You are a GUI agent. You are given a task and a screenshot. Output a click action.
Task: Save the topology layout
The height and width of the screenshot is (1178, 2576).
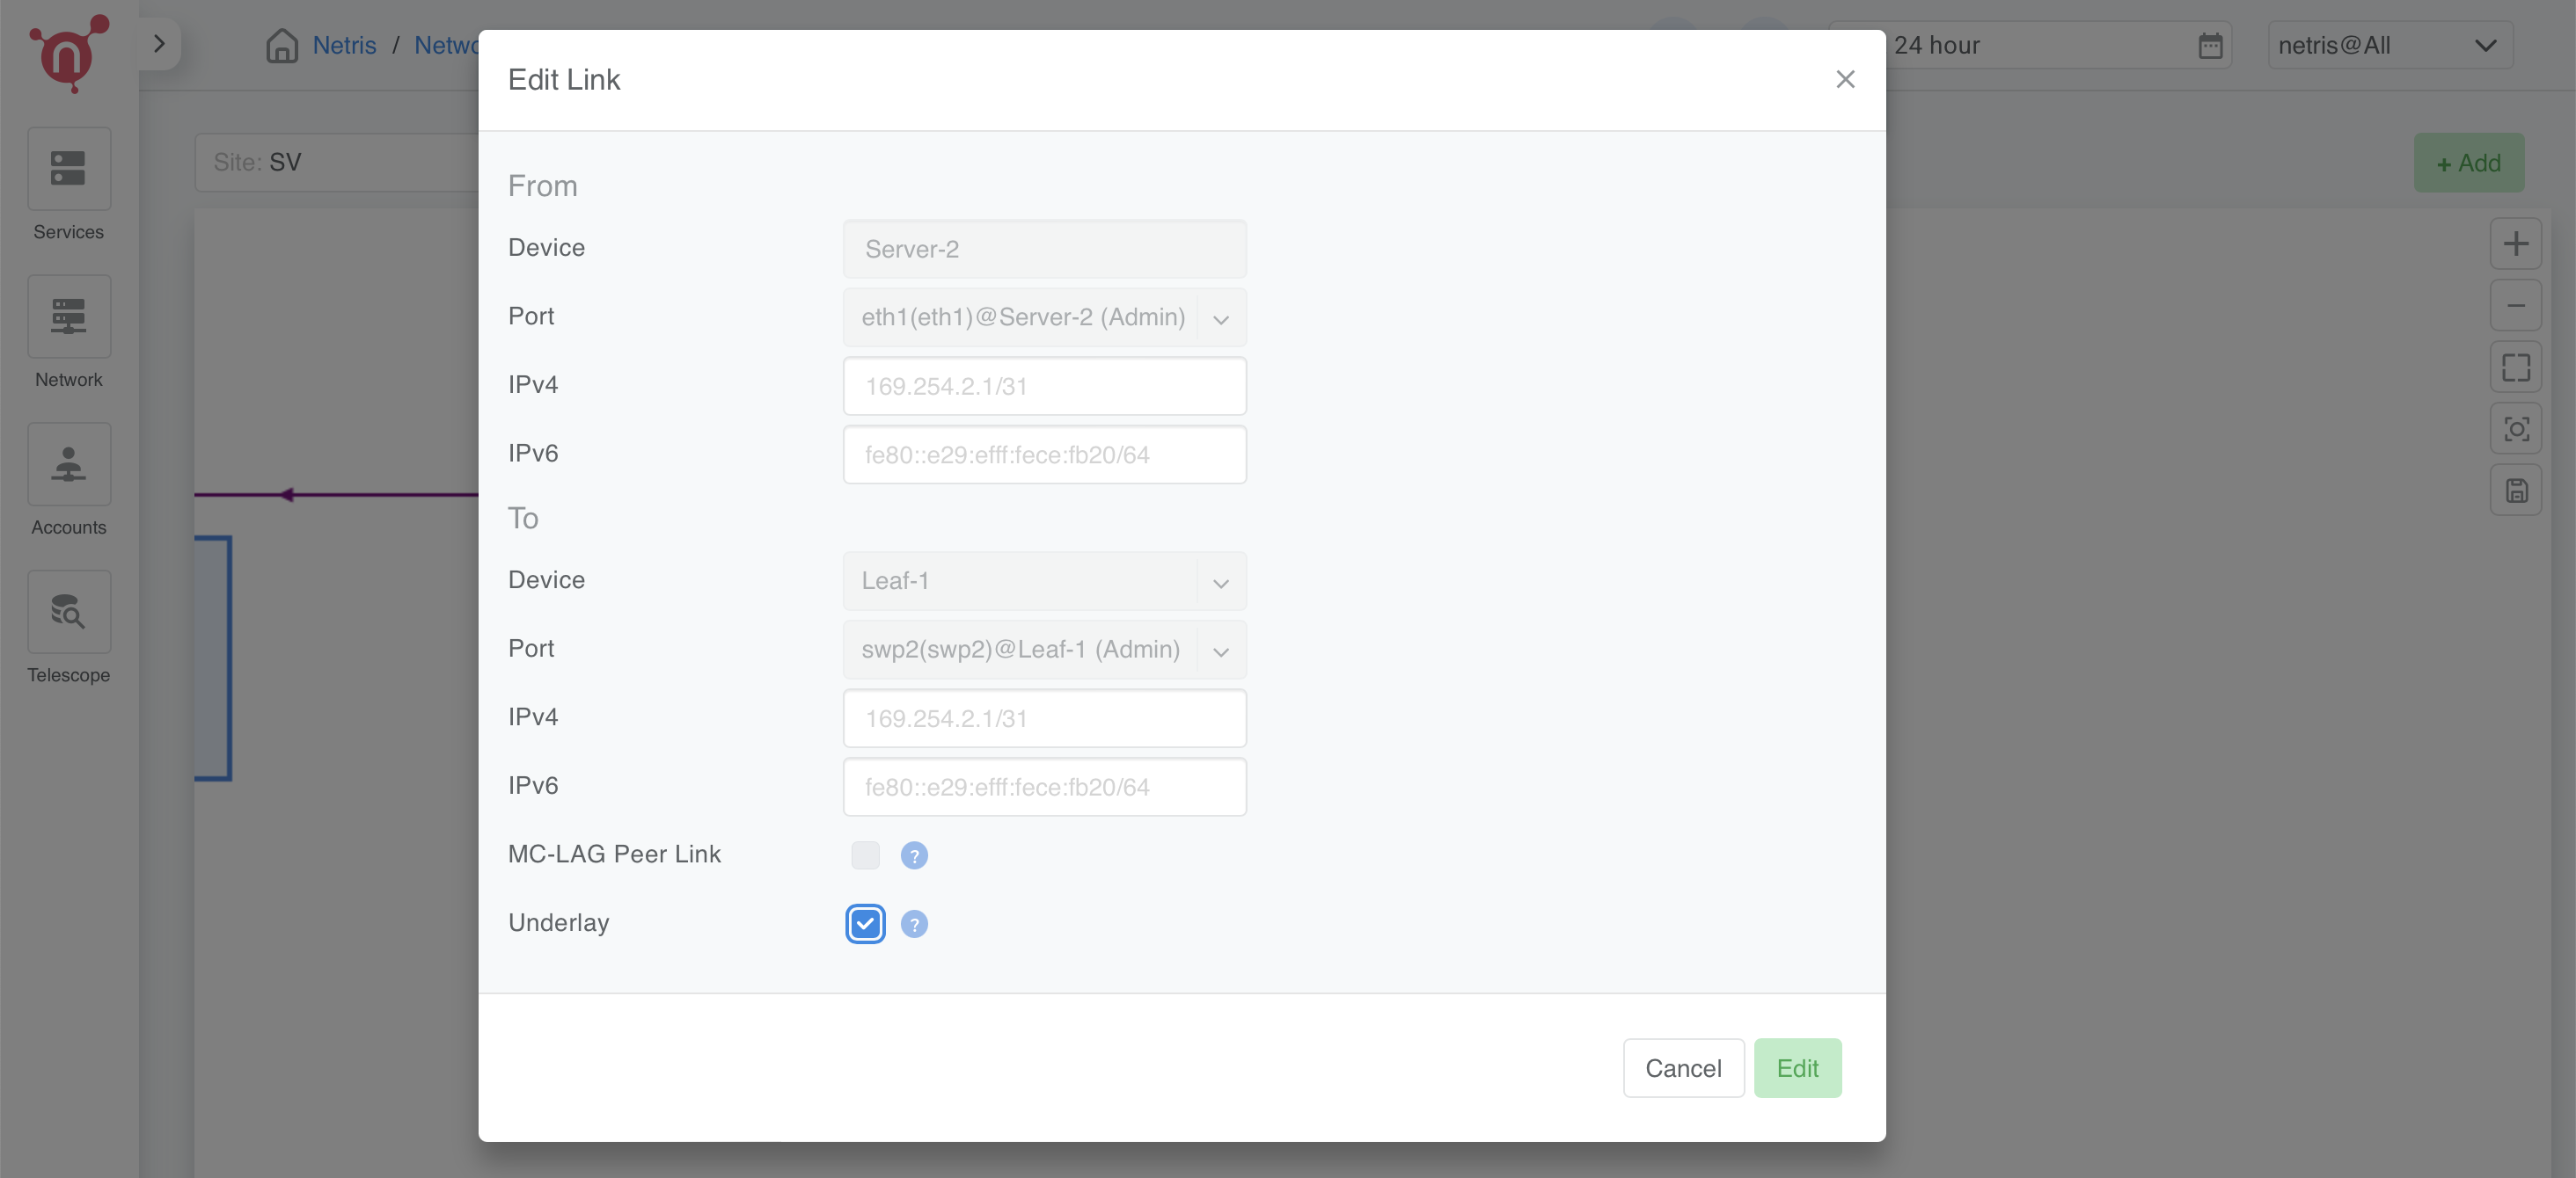click(x=2517, y=490)
